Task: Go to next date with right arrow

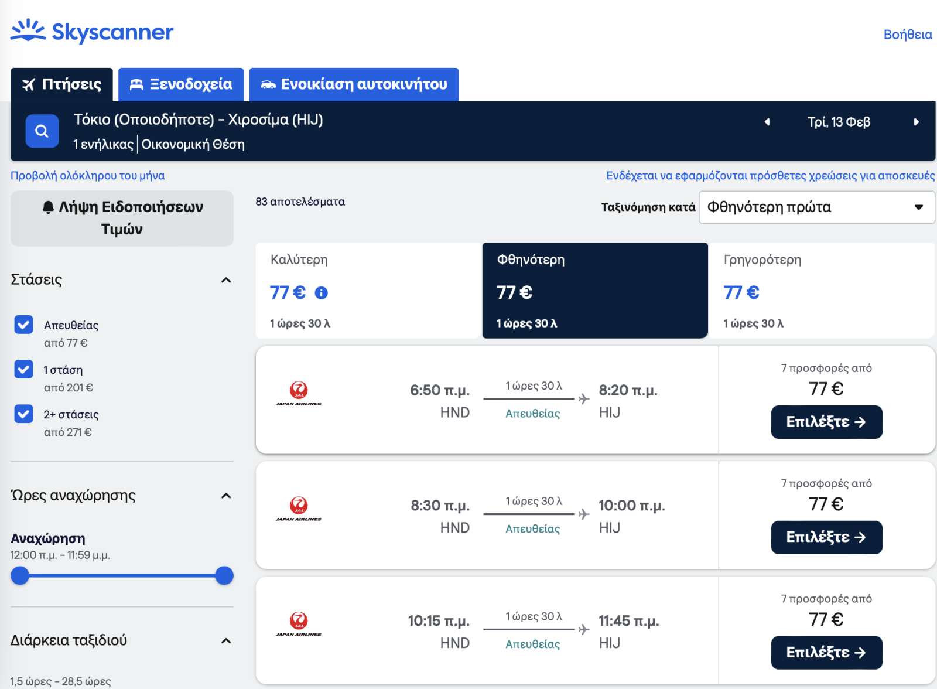Action: coord(916,122)
